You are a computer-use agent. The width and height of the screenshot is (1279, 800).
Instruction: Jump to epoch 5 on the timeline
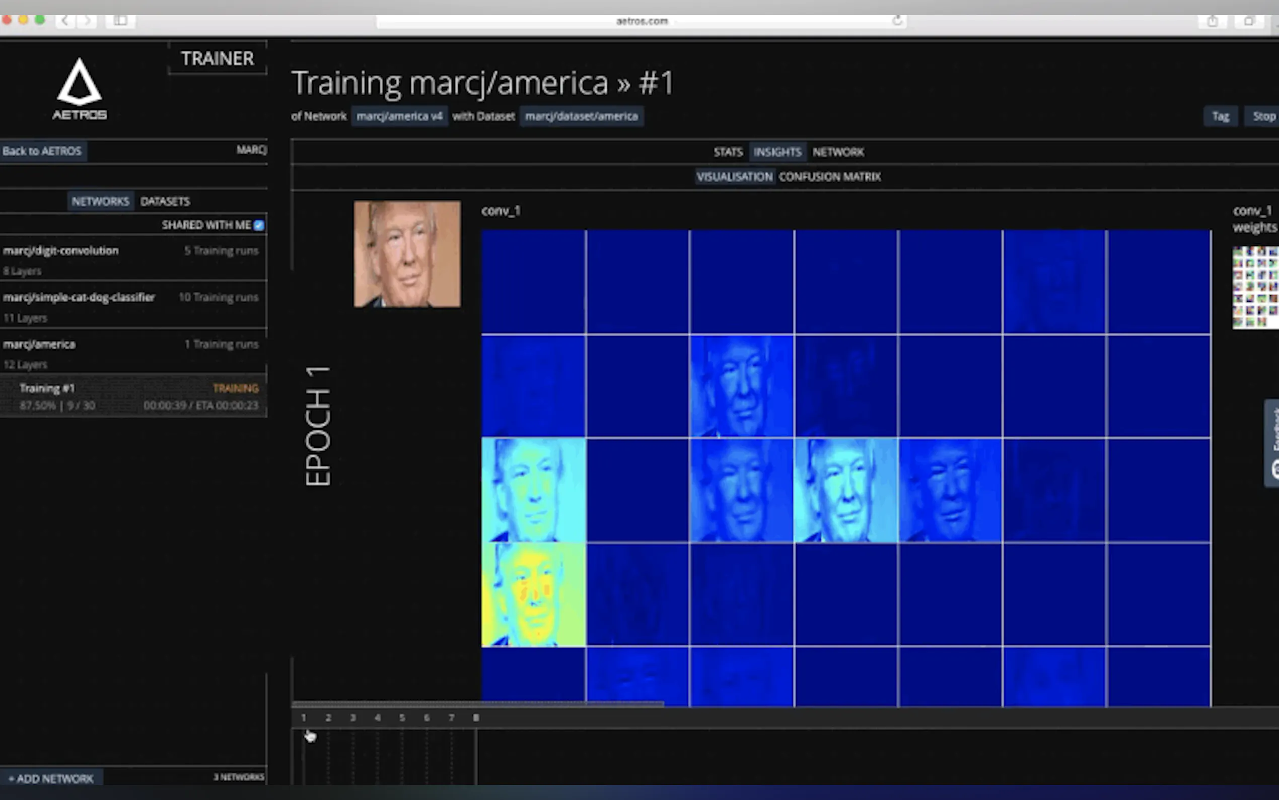coord(402,718)
